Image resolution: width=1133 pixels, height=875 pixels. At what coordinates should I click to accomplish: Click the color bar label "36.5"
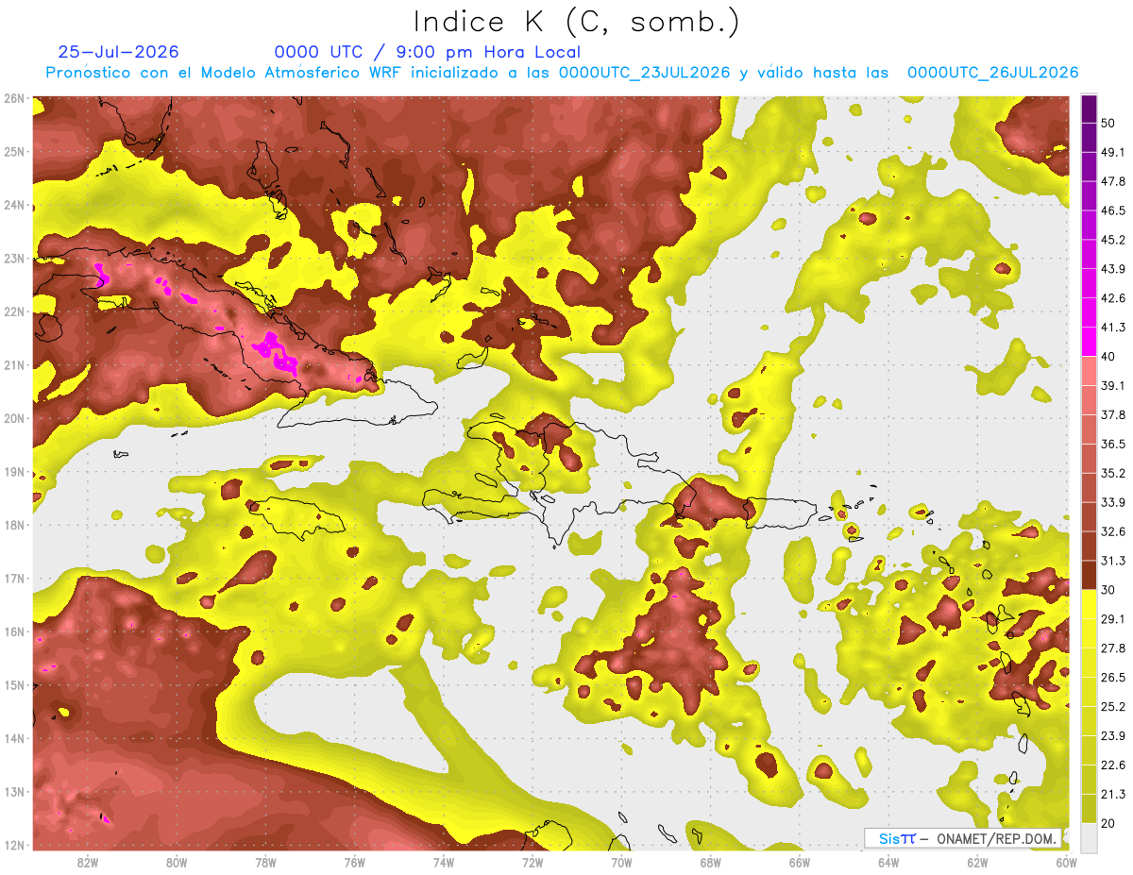tap(1113, 444)
